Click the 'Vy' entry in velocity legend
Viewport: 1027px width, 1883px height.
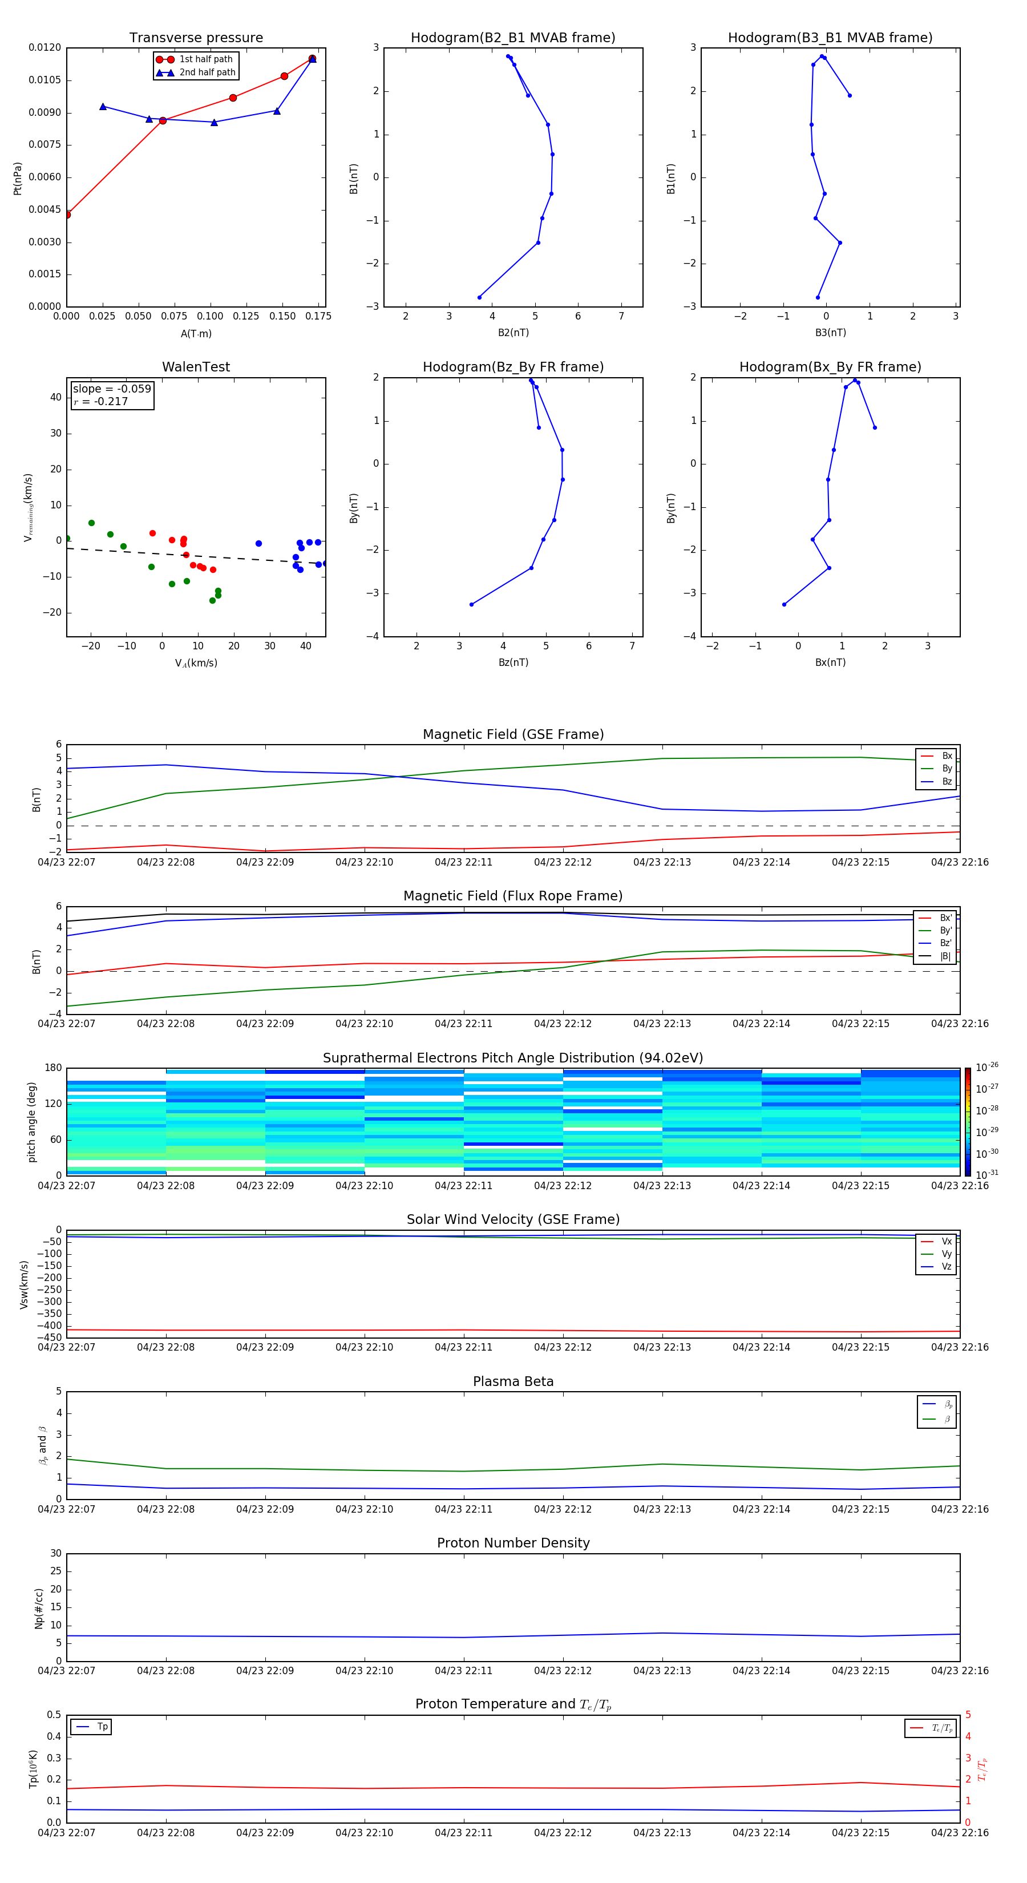point(936,1254)
